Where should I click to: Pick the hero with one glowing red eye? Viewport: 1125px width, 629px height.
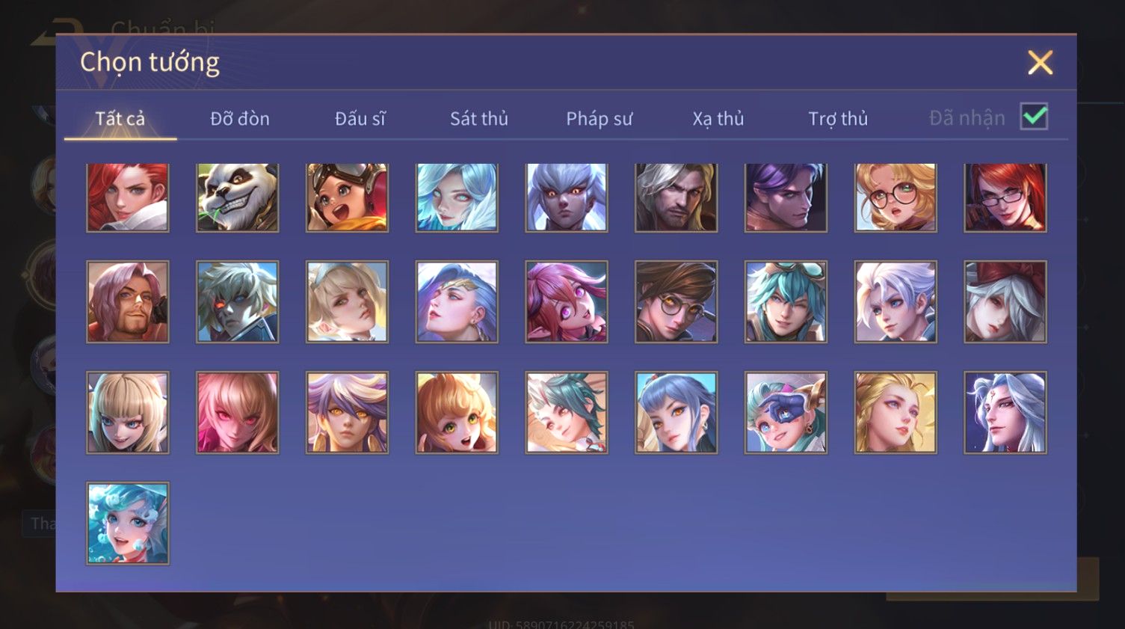click(238, 302)
